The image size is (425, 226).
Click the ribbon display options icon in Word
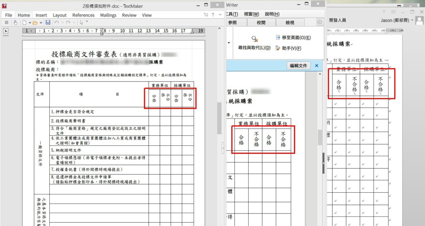pos(393,12)
